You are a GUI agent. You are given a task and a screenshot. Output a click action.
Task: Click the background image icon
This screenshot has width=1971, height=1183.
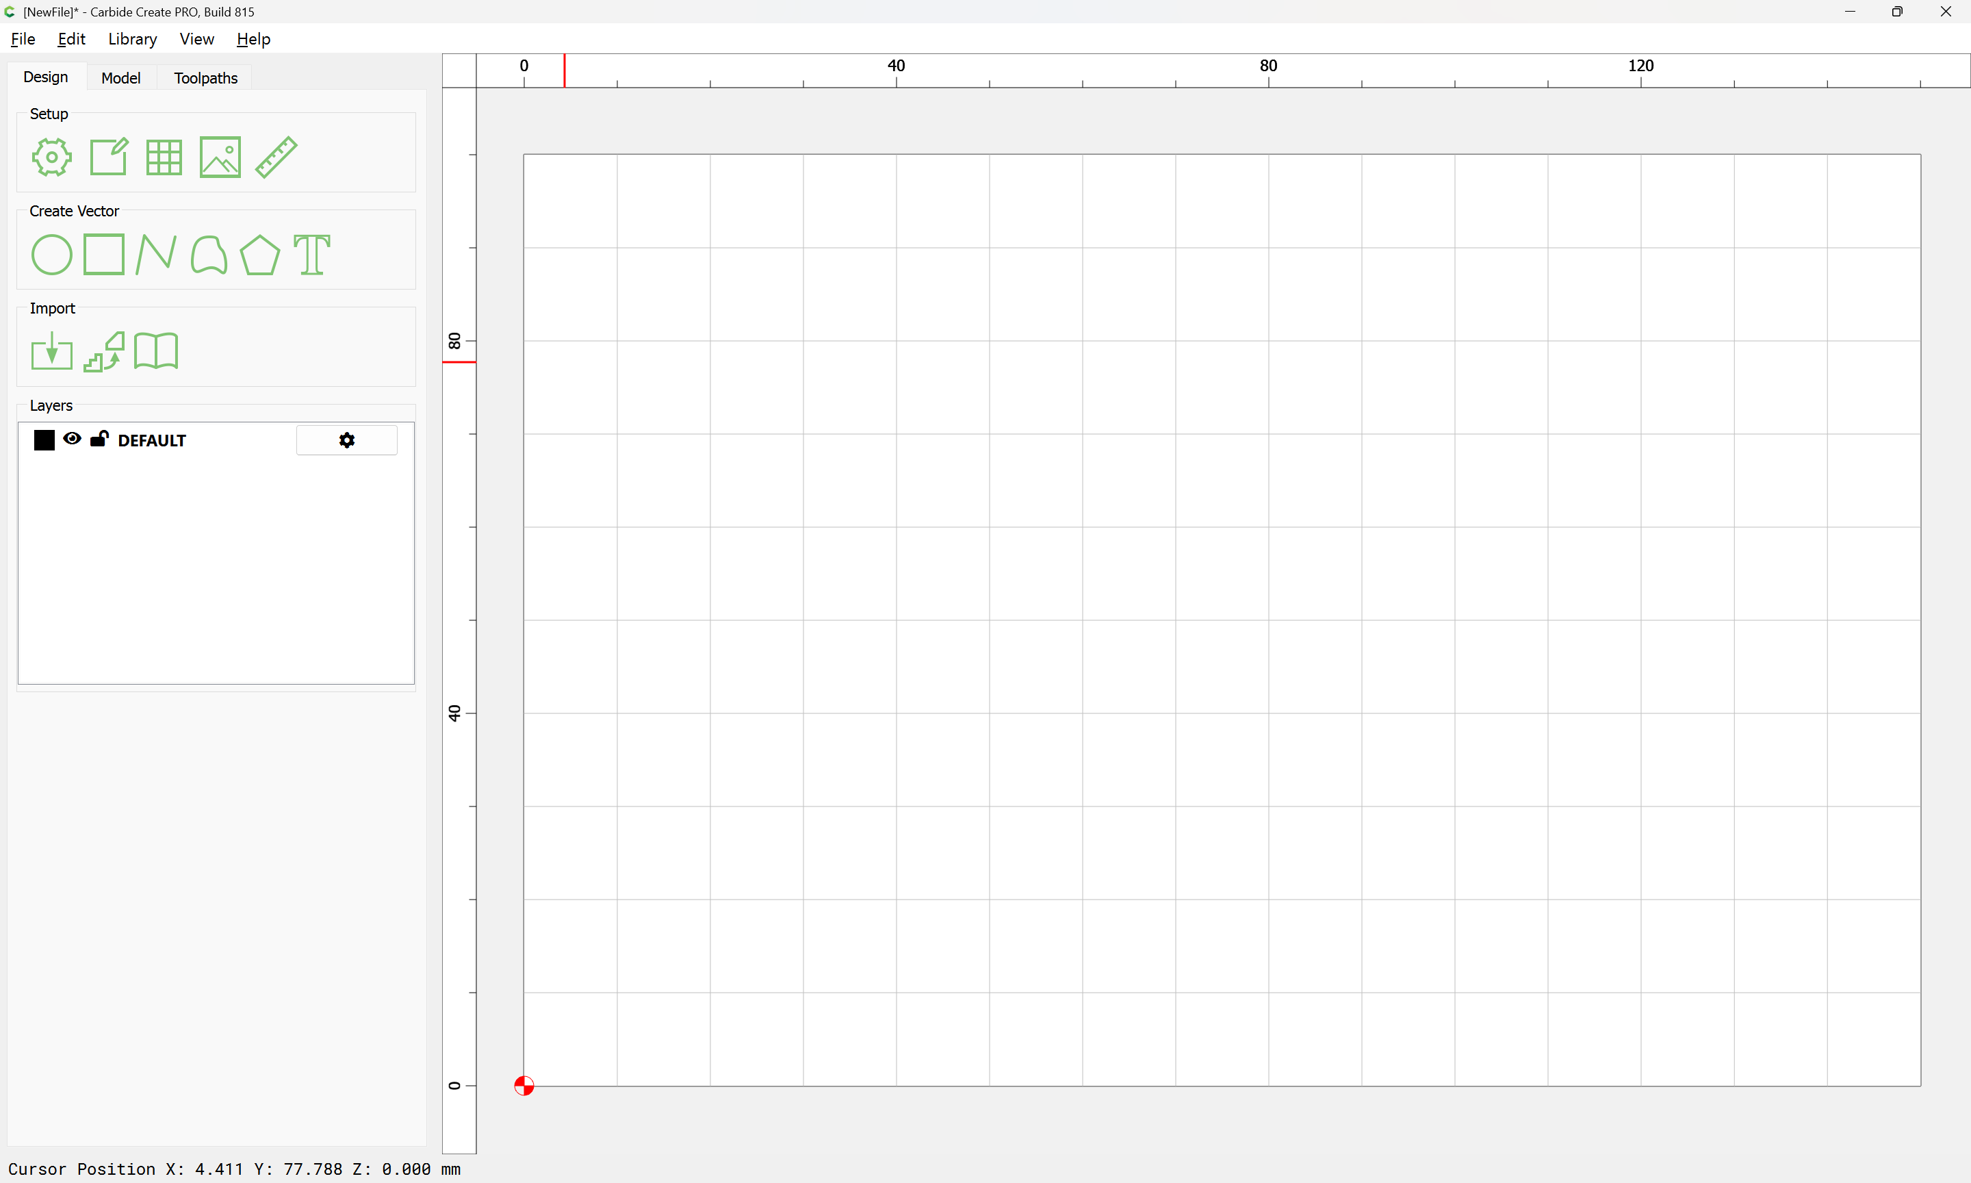pos(220,157)
